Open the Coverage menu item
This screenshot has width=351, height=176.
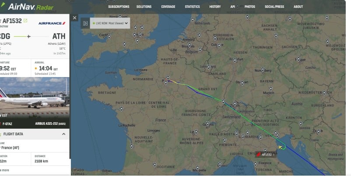coord(168,7)
